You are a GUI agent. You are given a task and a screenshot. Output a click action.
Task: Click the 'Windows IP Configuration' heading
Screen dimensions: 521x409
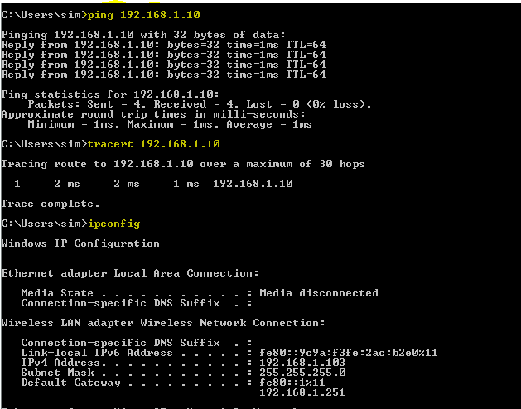[x=80, y=243]
